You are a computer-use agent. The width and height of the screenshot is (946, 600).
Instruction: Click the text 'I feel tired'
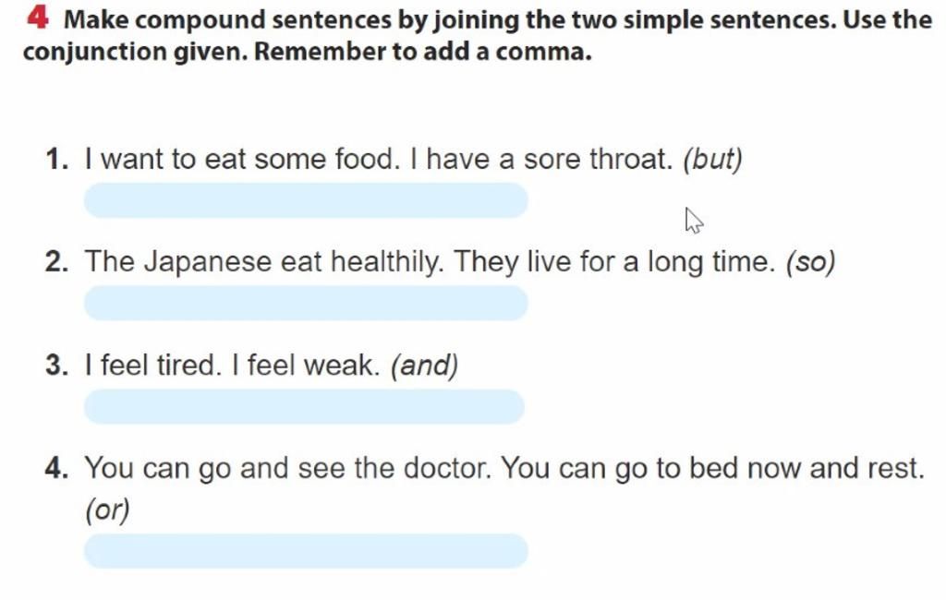click(x=153, y=366)
